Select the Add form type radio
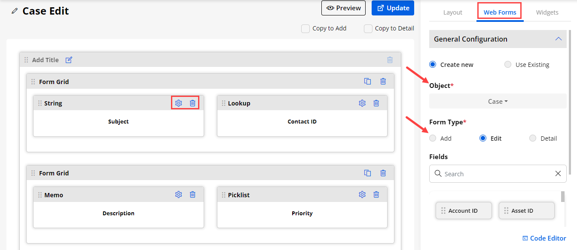The image size is (577, 250). pyautogui.click(x=433, y=138)
